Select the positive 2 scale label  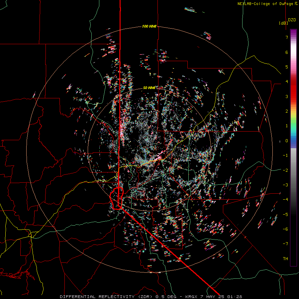pos(287,111)
